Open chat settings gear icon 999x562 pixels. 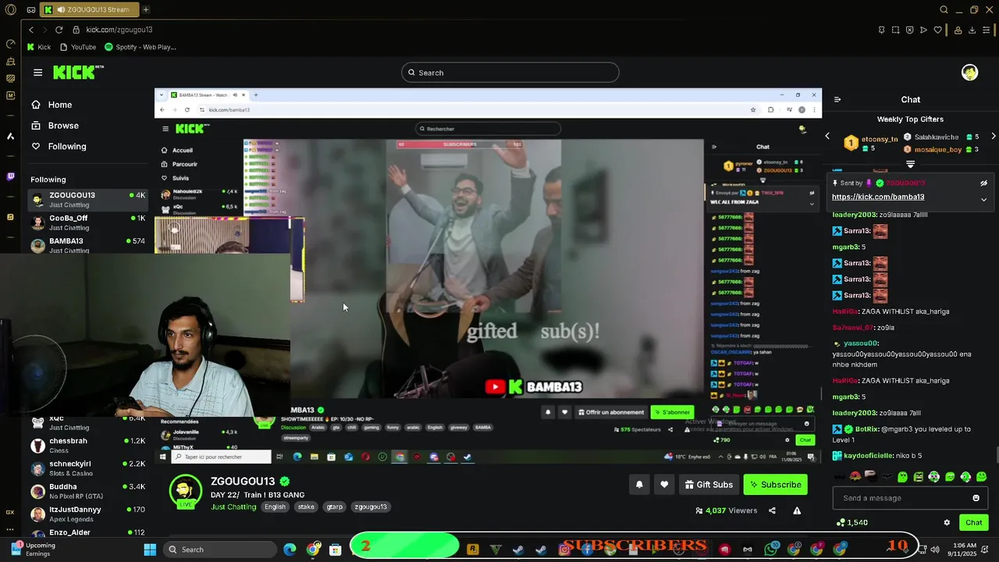[947, 523]
